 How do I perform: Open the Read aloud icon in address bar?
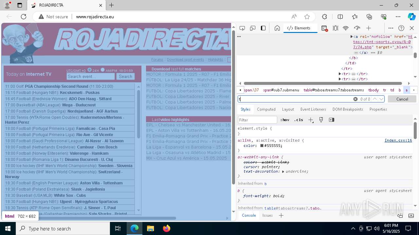click(294, 17)
